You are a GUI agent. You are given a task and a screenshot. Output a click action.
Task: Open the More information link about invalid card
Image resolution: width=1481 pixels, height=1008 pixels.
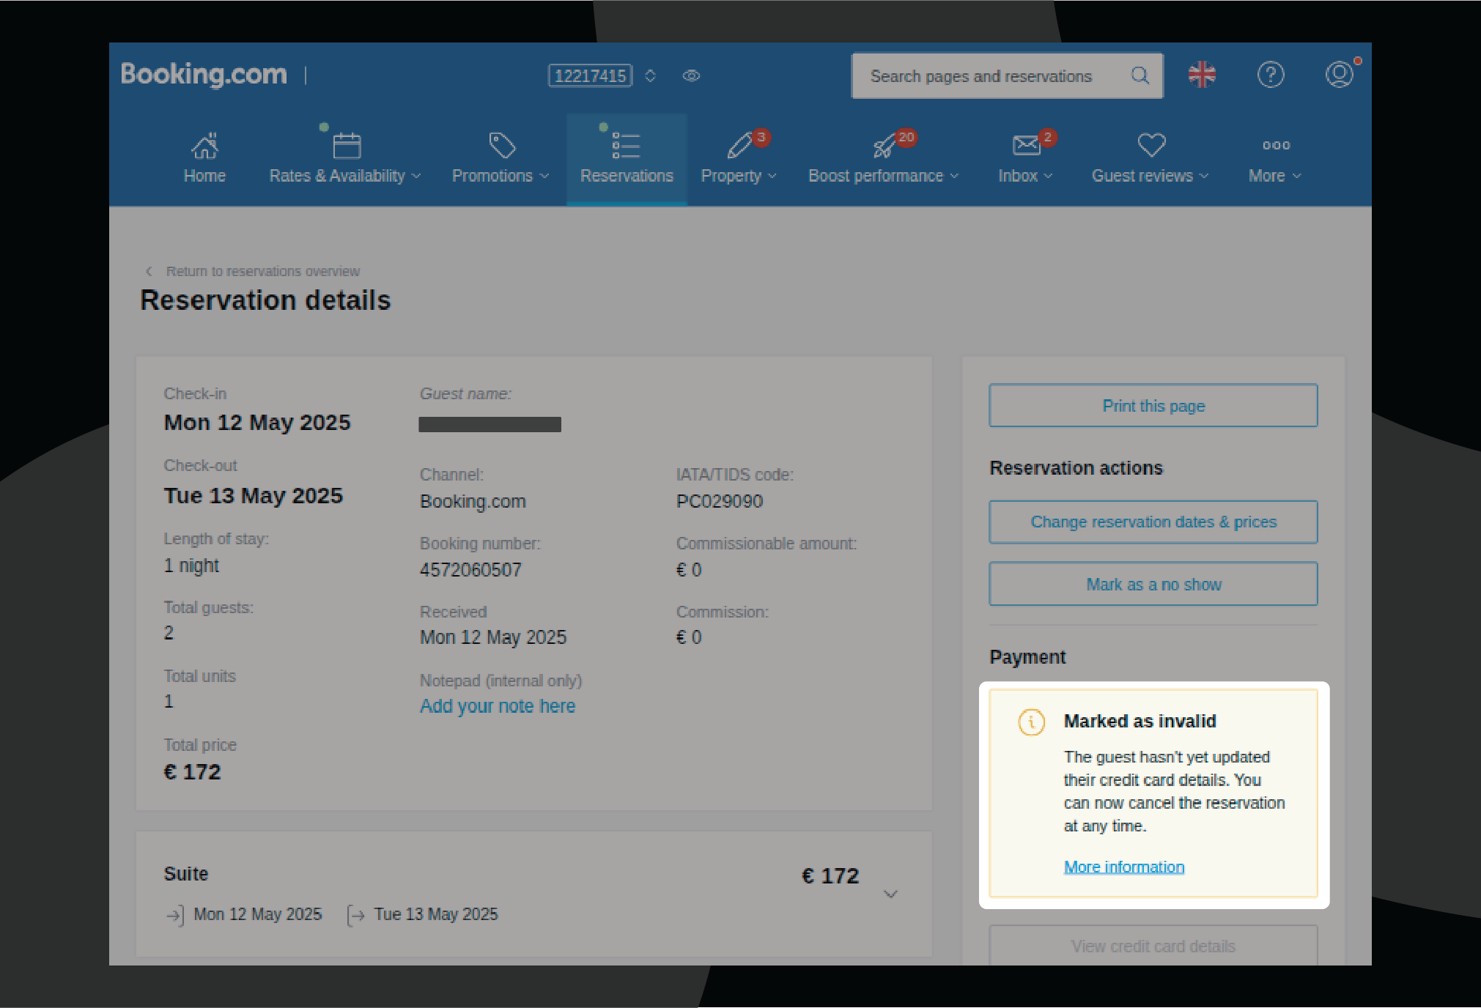(1123, 866)
